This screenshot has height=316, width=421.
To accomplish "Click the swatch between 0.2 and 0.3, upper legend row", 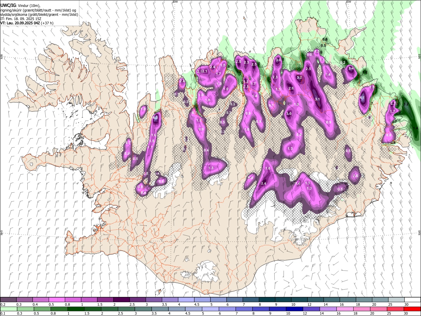I will (9, 300).
